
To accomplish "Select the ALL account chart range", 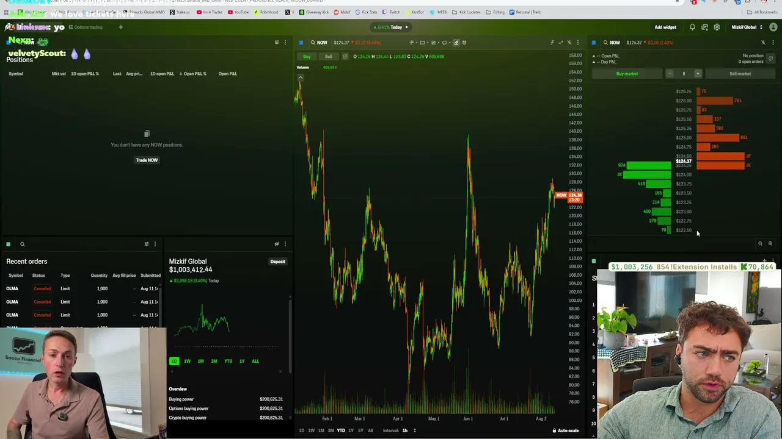I will pyautogui.click(x=255, y=361).
